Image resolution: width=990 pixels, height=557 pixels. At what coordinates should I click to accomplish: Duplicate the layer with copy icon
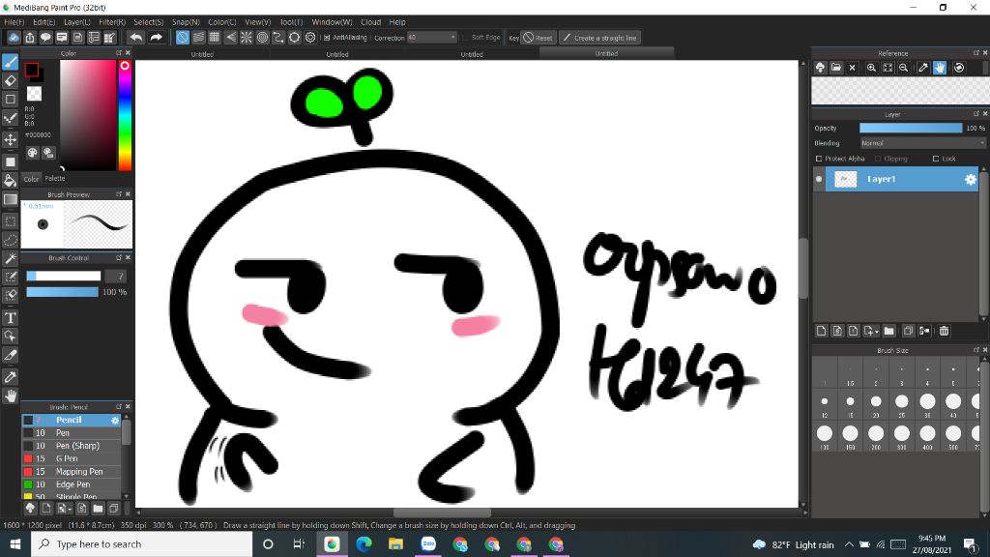(x=908, y=331)
